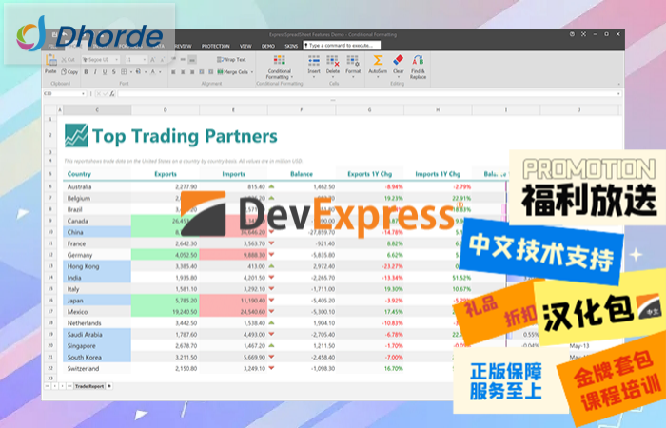The width and height of the screenshot is (666, 428).
Task: Click inside the formula bar input
Action: click(x=366, y=94)
